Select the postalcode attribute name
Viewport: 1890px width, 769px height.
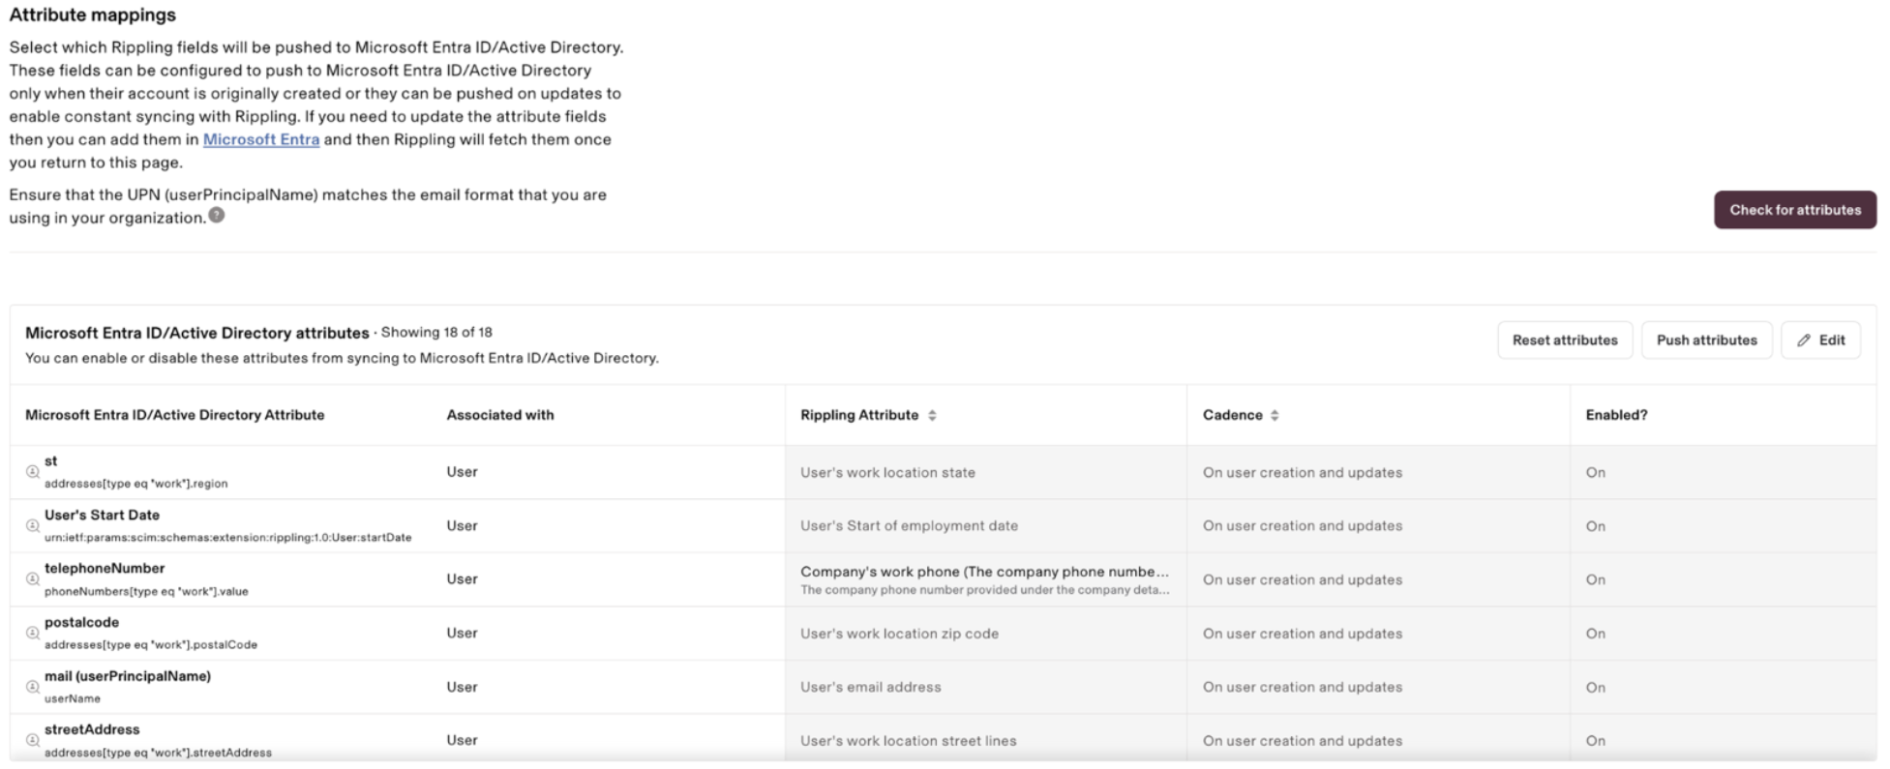point(81,623)
